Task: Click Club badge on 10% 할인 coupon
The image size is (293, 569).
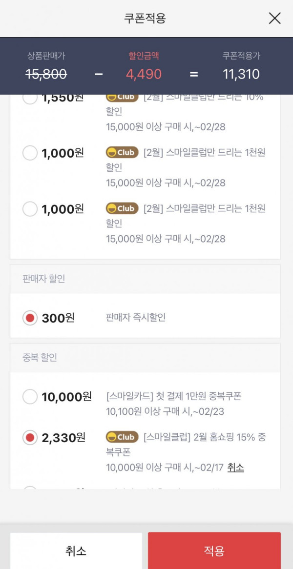Action: click(122, 97)
